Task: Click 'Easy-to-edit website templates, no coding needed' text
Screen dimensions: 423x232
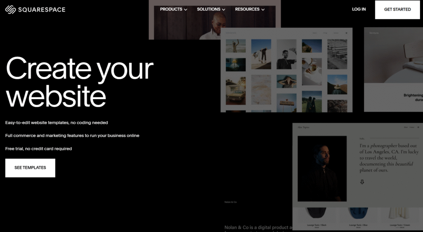Action: tap(57, 123)
